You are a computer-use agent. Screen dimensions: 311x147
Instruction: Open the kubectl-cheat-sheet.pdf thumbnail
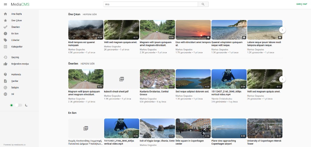tap(121, 79)
